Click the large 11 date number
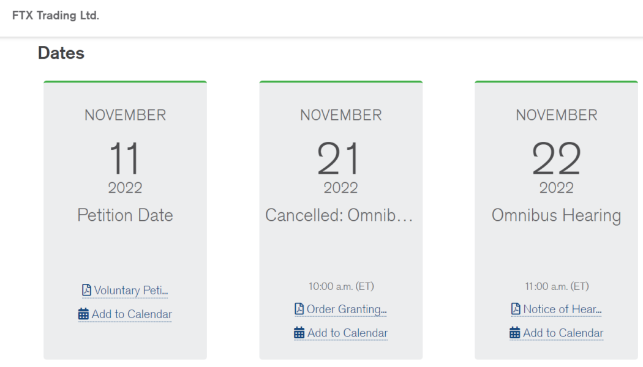Viewport: 643px width, 367px height. coord(125,158)
